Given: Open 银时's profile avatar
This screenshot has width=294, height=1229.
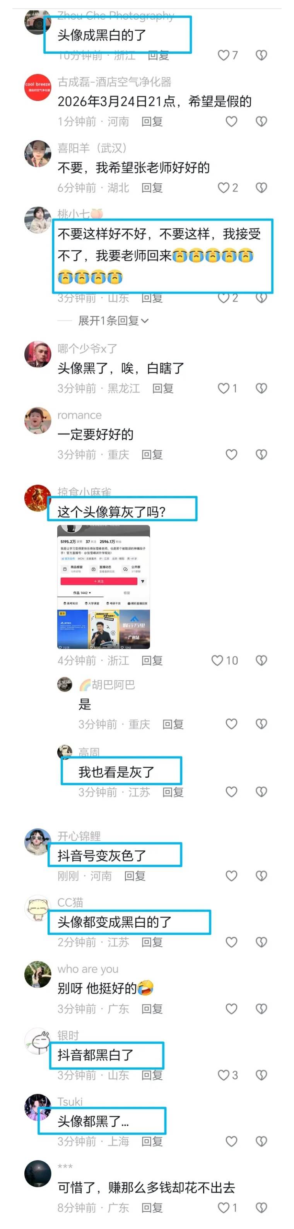Looking at the screenshot, I should point(38,1041).
